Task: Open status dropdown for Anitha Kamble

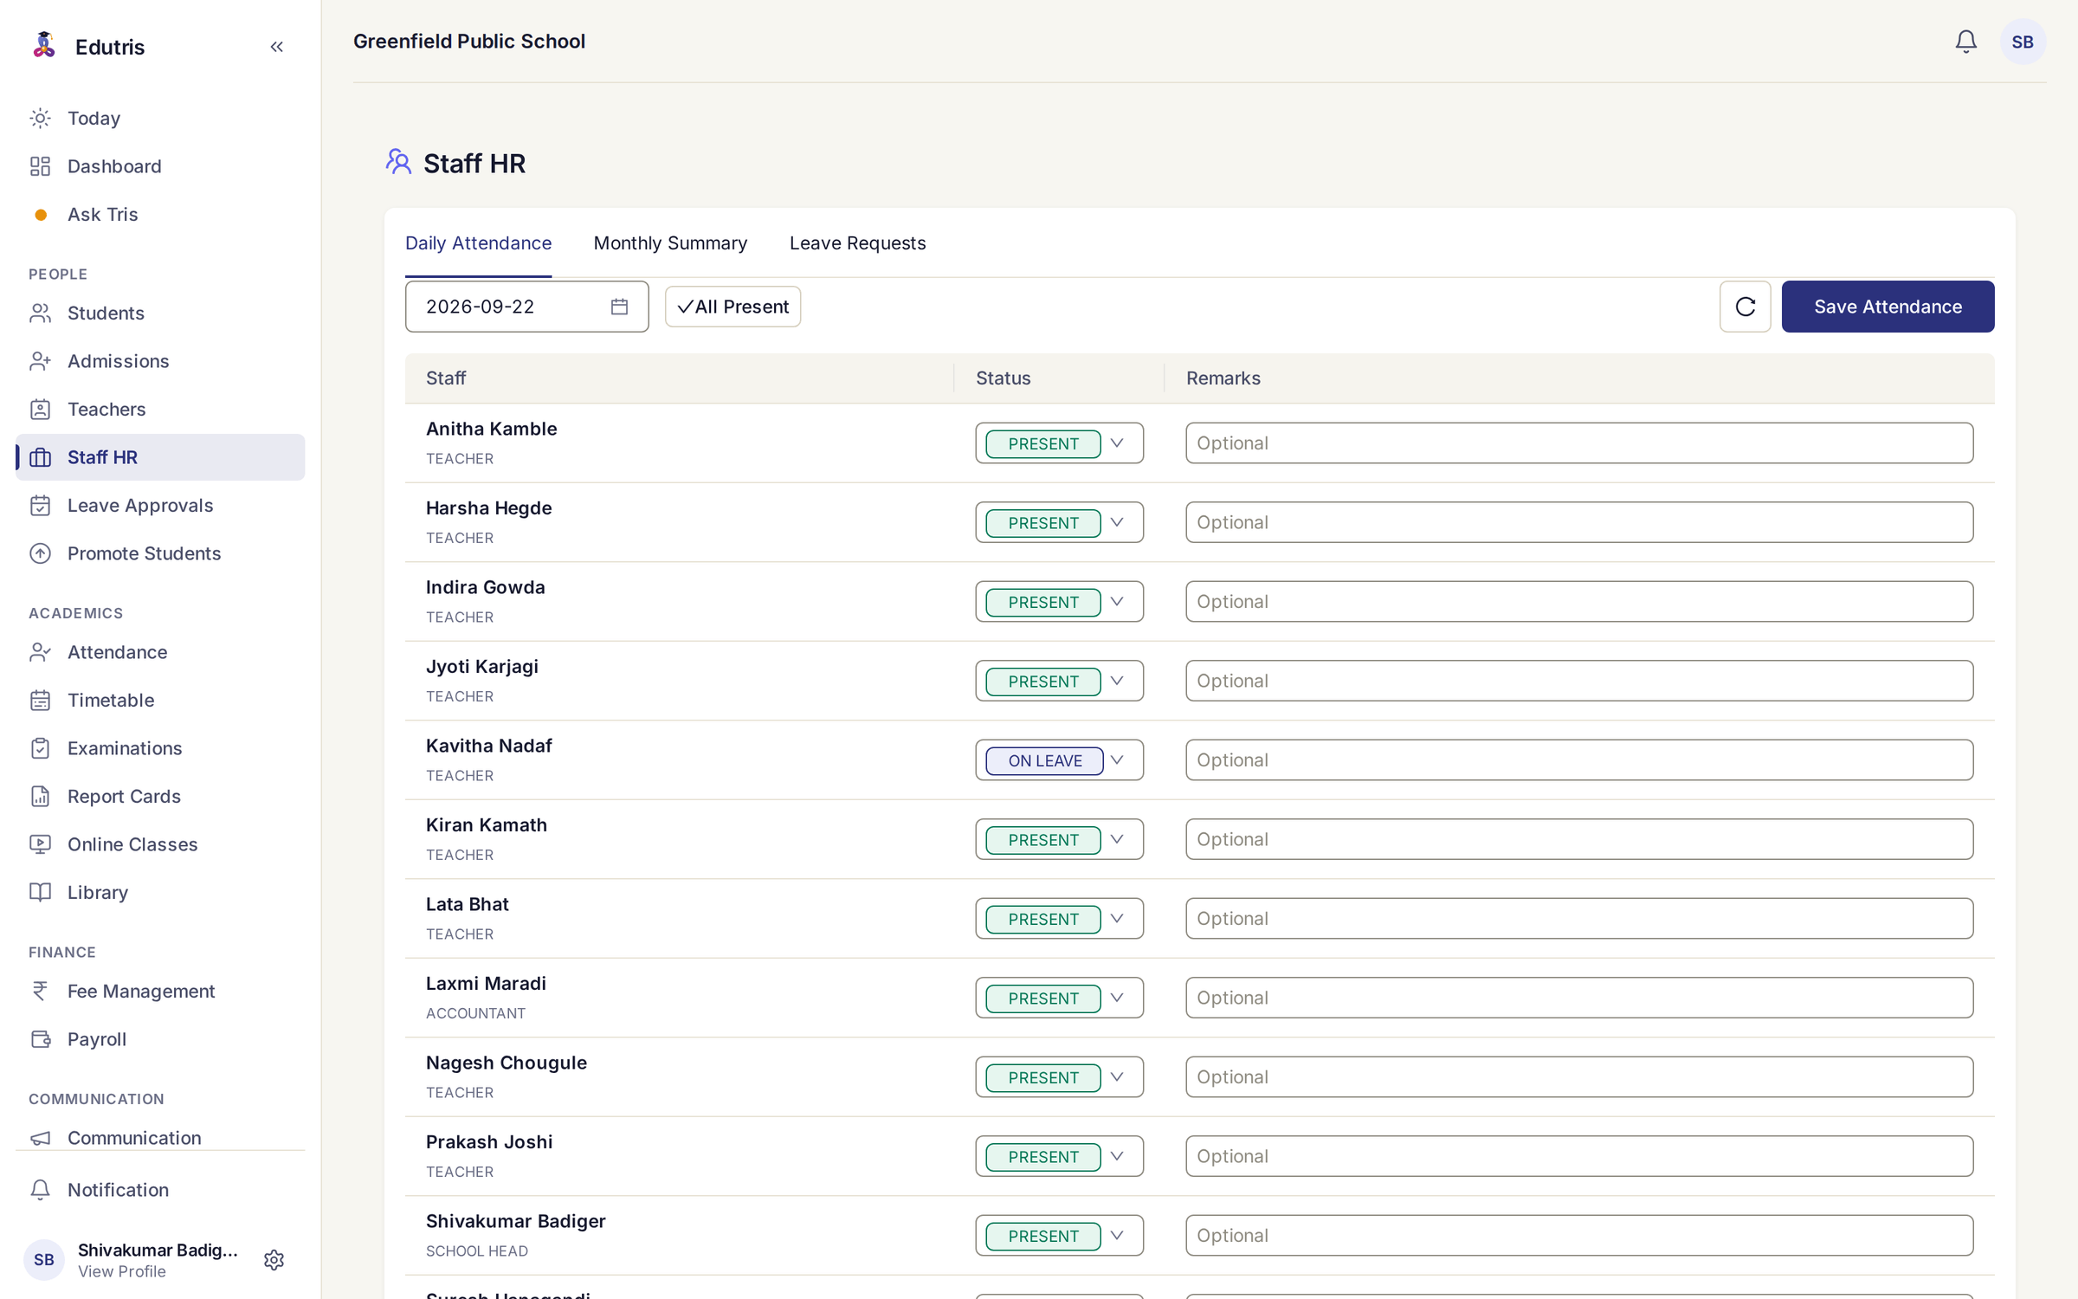Action: pyautogui.click(x=1059, y=443)
